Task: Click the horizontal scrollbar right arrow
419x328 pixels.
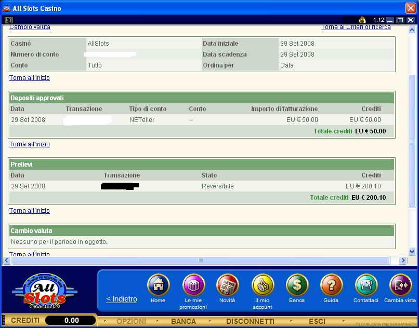Action: 402,261
